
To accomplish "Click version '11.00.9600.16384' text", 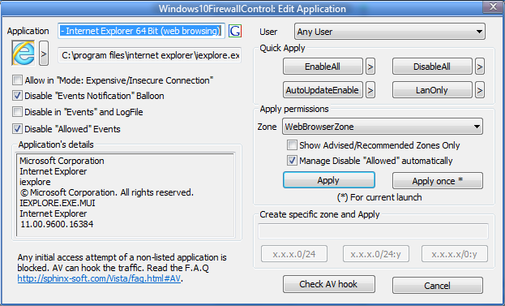I will click(57, 224).
